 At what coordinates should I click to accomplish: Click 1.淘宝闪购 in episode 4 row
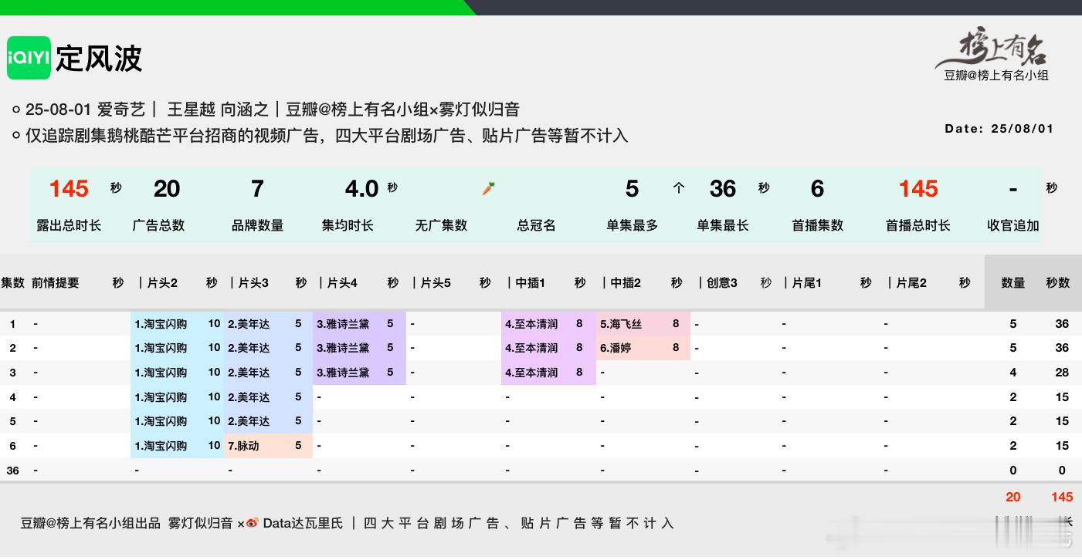coord(161,397)
